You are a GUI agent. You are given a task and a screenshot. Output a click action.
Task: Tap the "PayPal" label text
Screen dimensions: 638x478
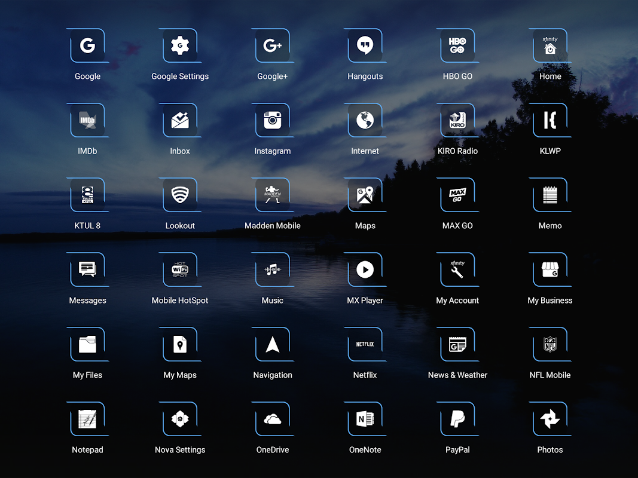click(457, 450)
